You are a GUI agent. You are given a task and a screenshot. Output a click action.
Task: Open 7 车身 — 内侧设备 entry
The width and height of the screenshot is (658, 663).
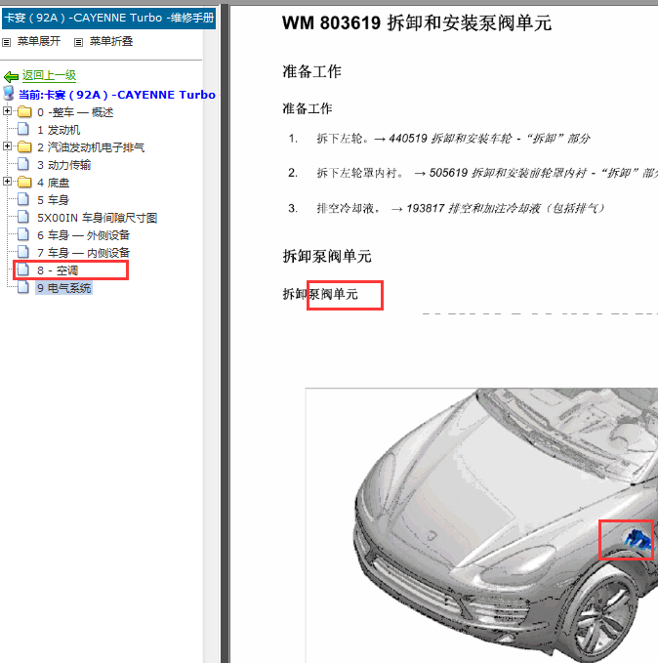83,253
